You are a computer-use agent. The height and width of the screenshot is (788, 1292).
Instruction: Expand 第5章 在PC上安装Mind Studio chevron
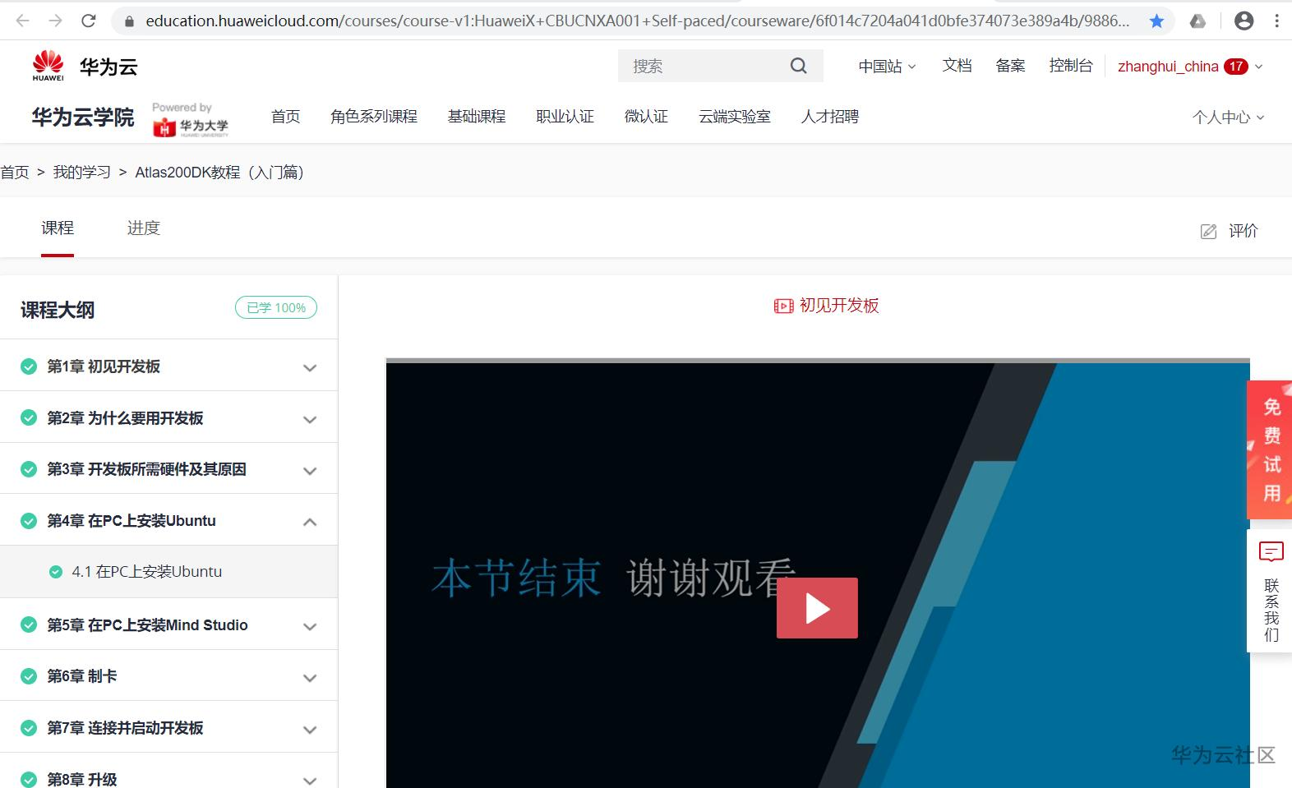310,627
